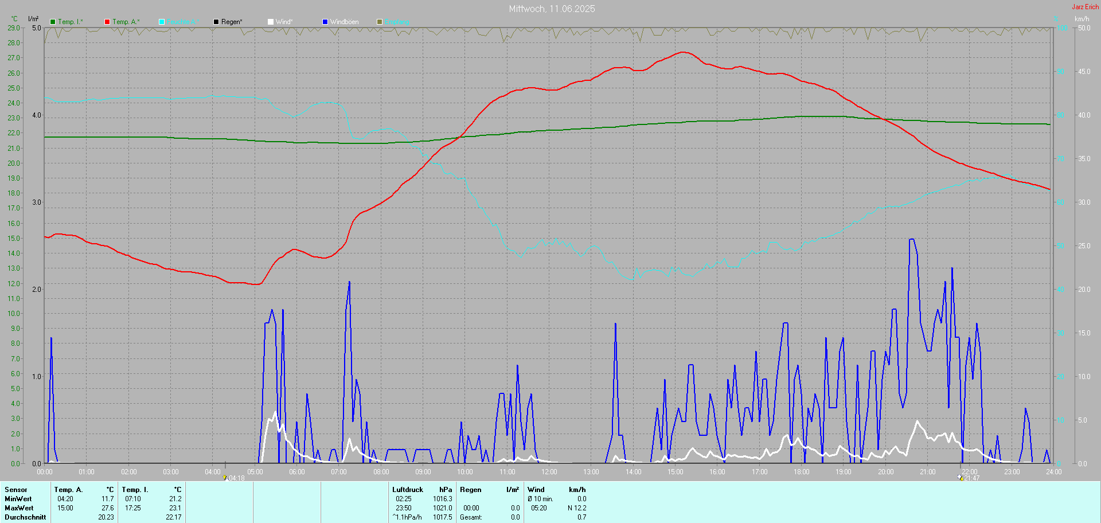Click the 1017.5 average pressure value
Screen dimensions: 1101x523
coord(443,517)
